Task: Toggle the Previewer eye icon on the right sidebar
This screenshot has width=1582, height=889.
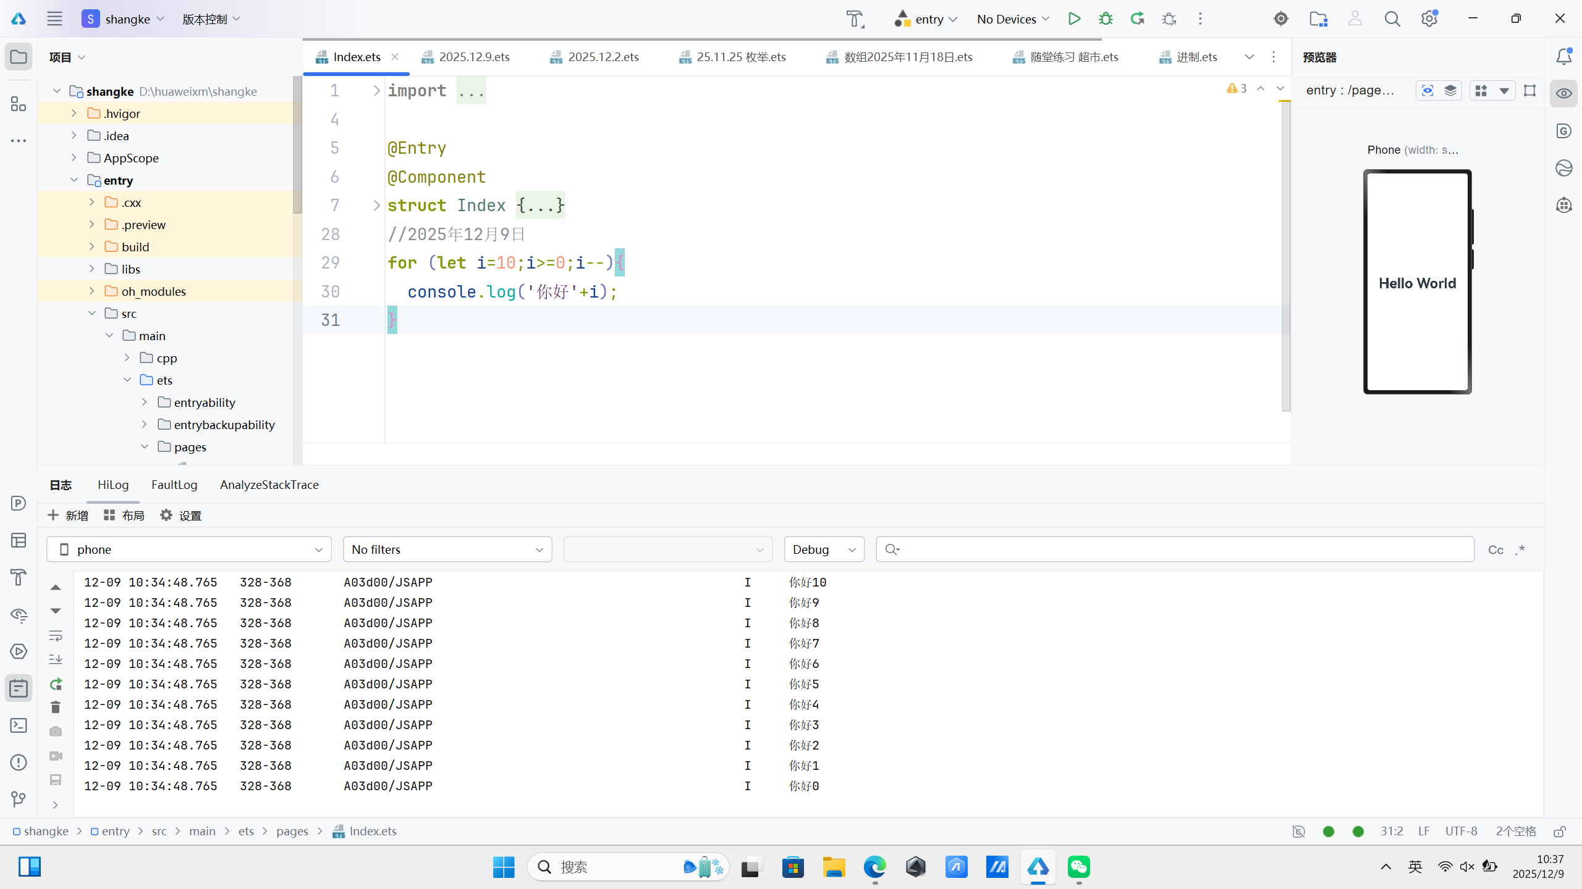Action: click(1563, 93)
